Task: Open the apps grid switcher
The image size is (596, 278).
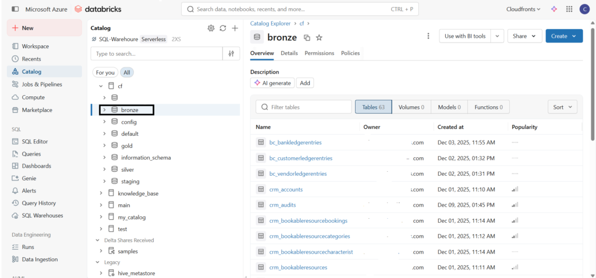Action: (x=569, y=9)
